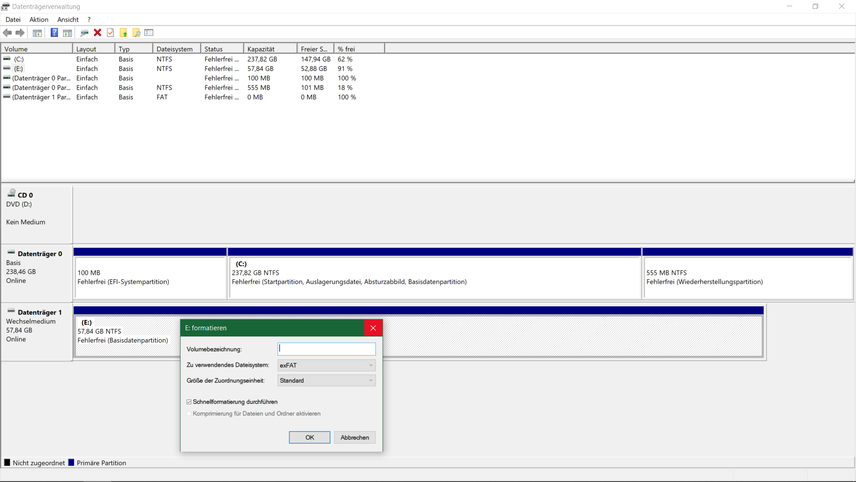Click the red X delete icon
The width and height of the screenshot is (856, 482).
98,33
